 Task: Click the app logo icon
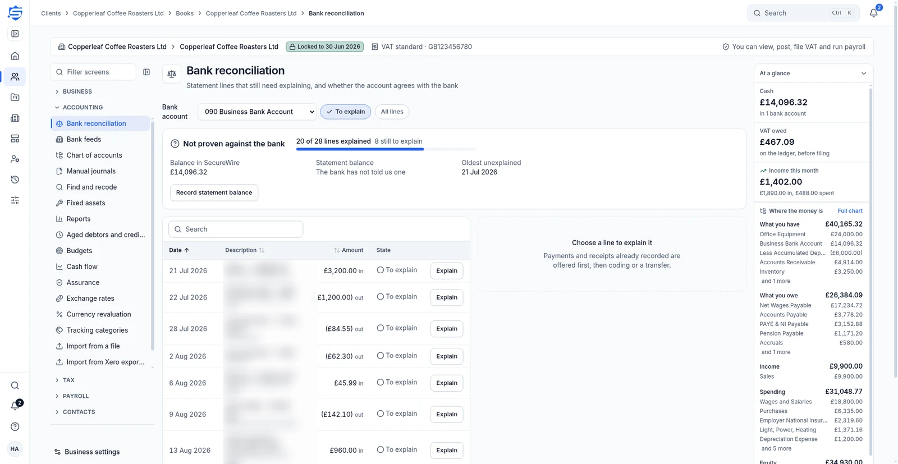[x=15, y=12]
